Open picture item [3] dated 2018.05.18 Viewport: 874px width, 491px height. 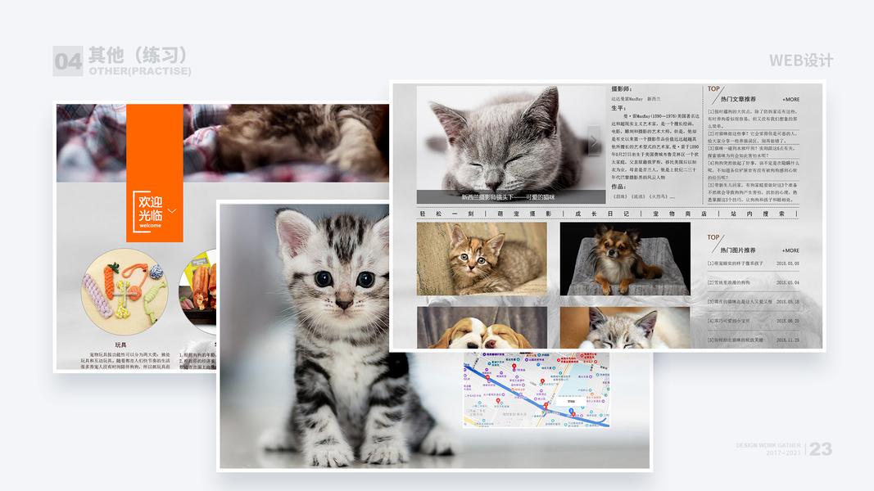[753, 302]
